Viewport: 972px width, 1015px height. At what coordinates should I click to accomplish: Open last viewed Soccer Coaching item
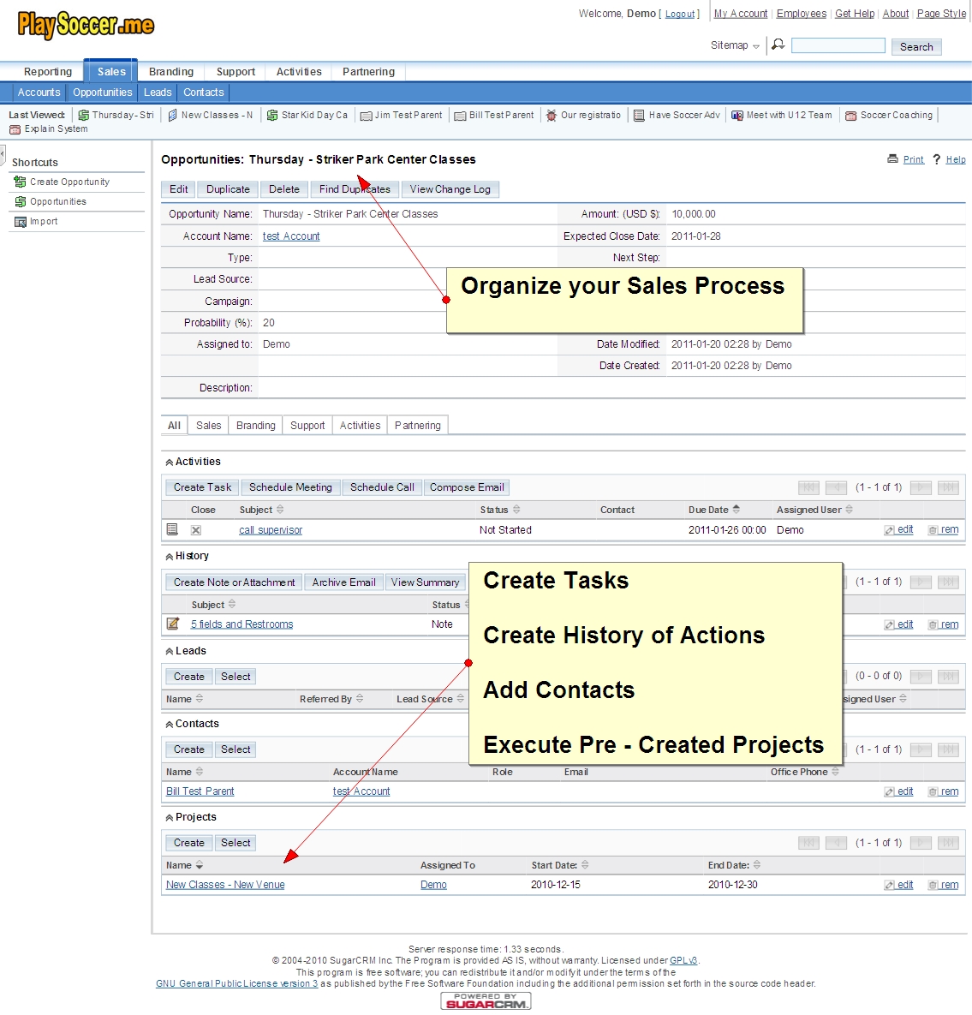click(x=889, y=116)
